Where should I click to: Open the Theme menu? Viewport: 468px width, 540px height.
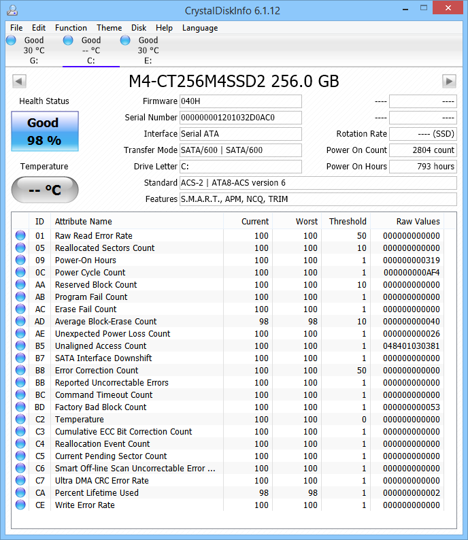109,28
